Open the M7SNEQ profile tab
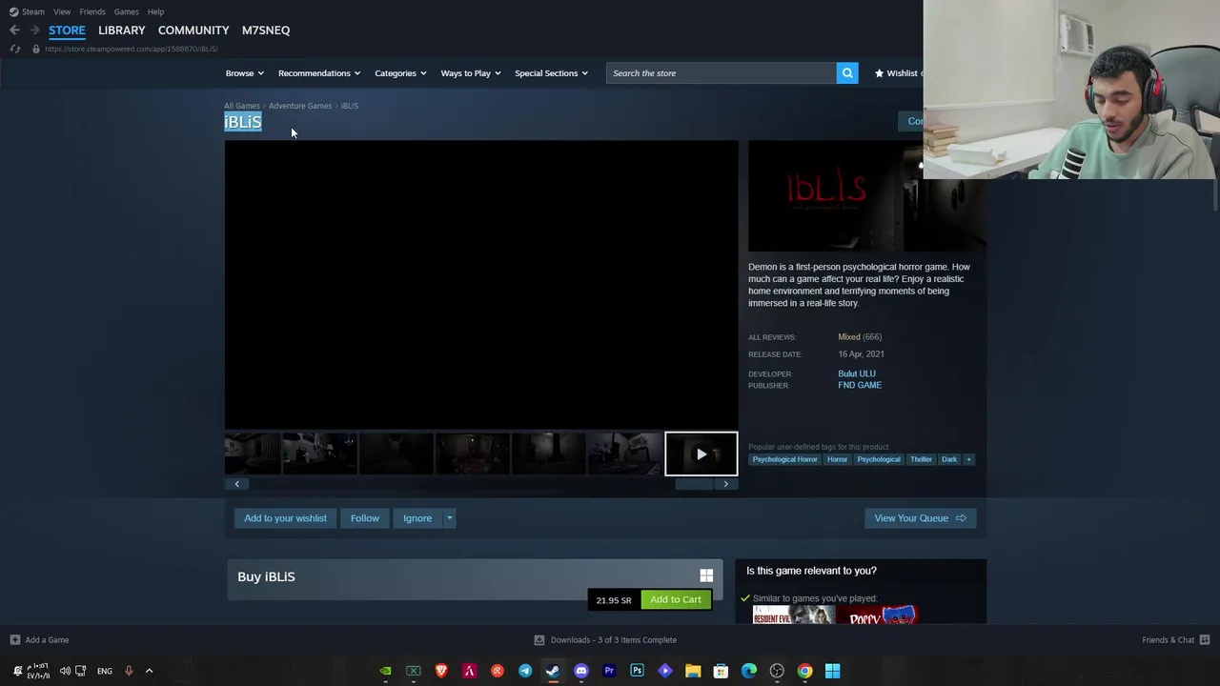 (x=266, y=30)
